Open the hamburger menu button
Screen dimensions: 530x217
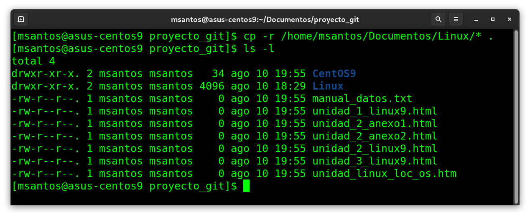point(456,19)
